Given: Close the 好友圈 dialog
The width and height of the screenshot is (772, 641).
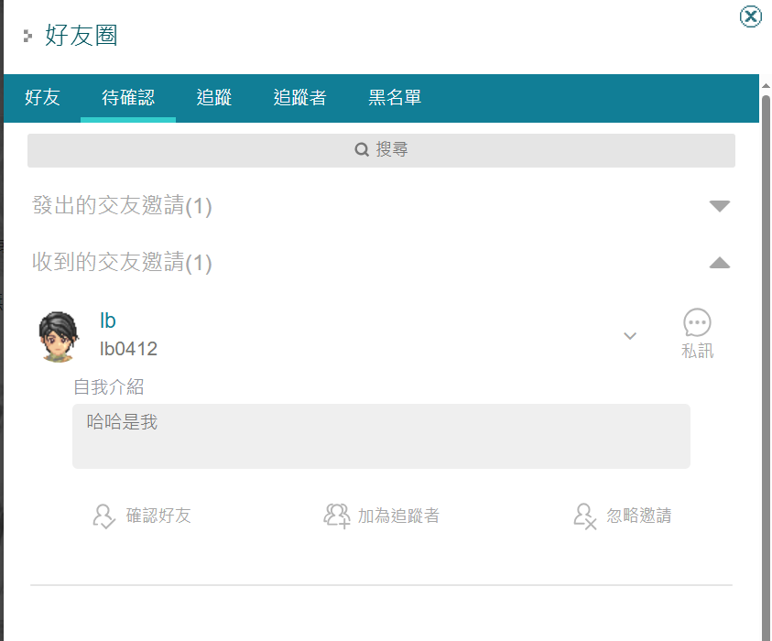Looking at the screenshot, I should pyautogui.click(x=750, y=16).
